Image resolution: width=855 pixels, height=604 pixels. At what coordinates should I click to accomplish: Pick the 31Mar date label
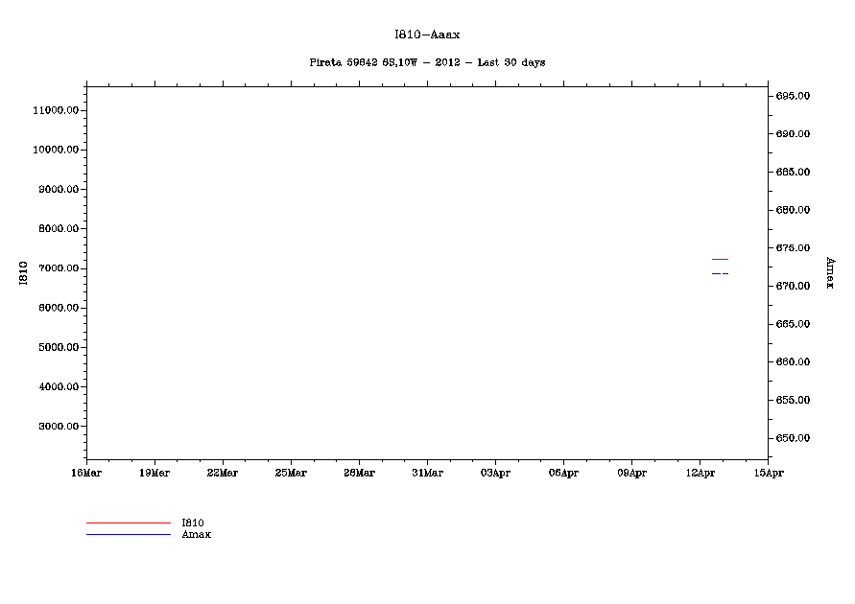[427, 473]
